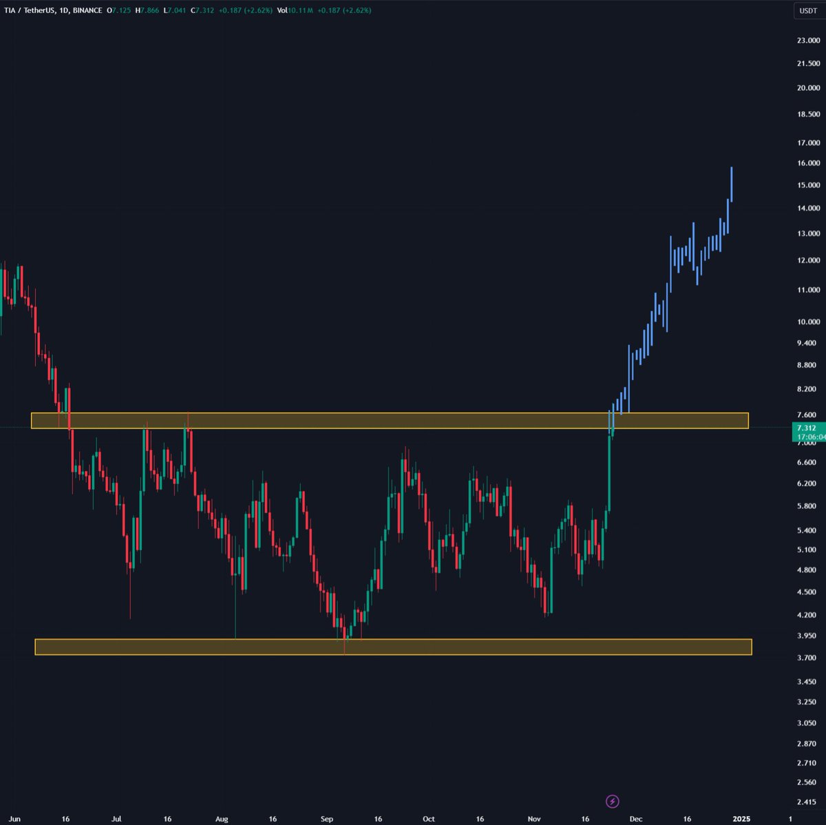Click the Dec label on the time axis
The image size is (826, 825).
point(635,819)
